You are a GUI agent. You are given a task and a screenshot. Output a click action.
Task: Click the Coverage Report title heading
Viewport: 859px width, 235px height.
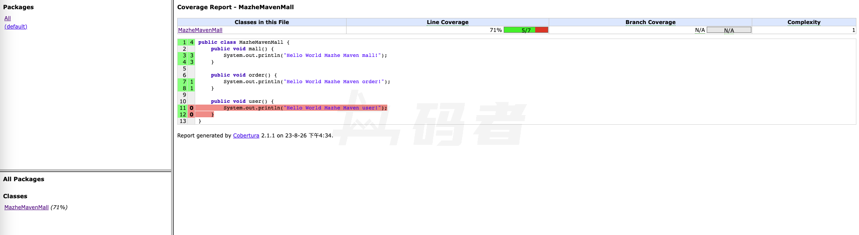coord(235,7)
